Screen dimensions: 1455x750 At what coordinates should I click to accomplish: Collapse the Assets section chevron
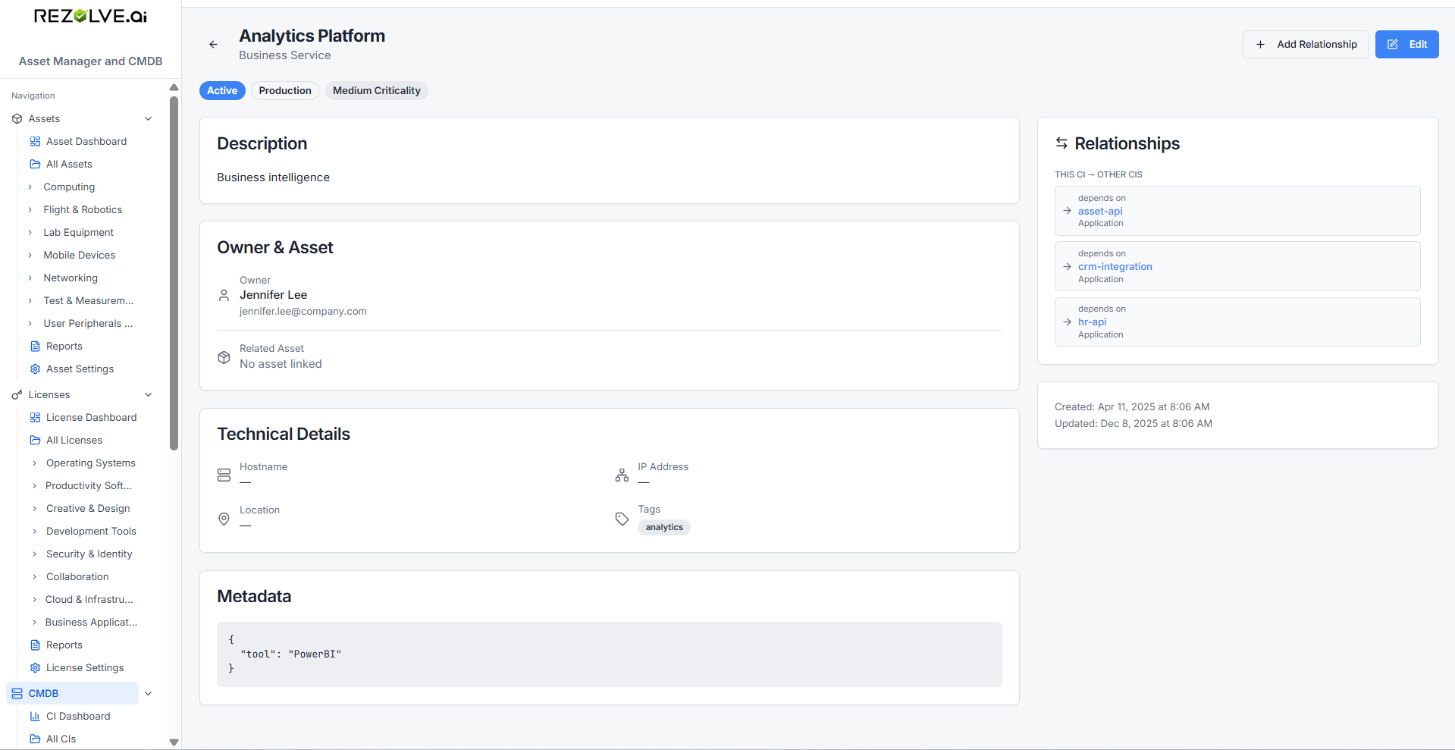149,119
